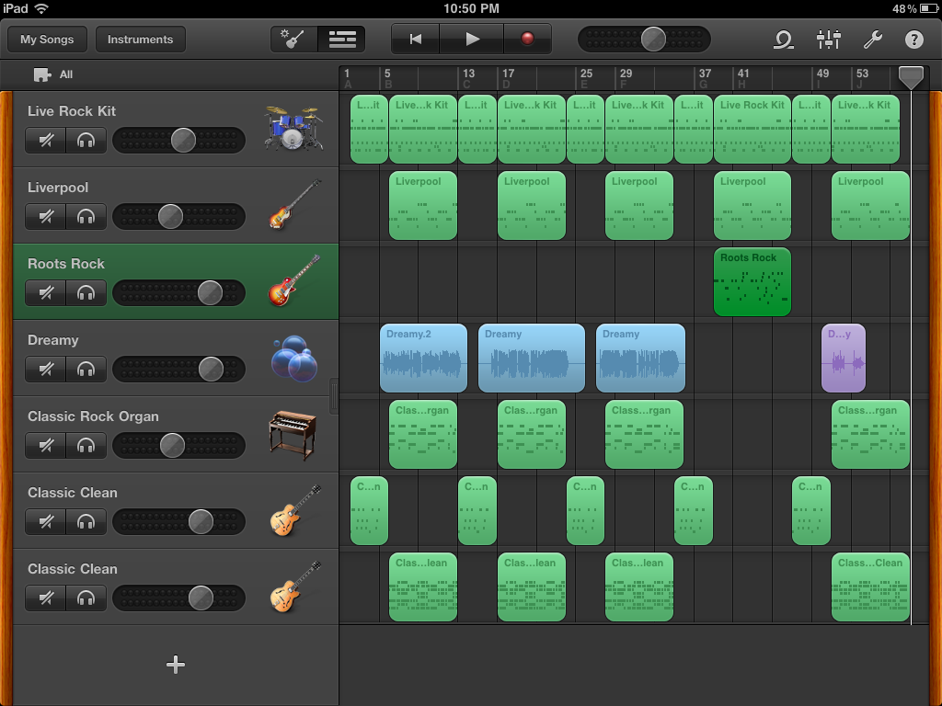Image resolution: width=942 pixels, height=706 pixels.
Task: Solo the Classic Clean track below the organ
Action: 86,522
